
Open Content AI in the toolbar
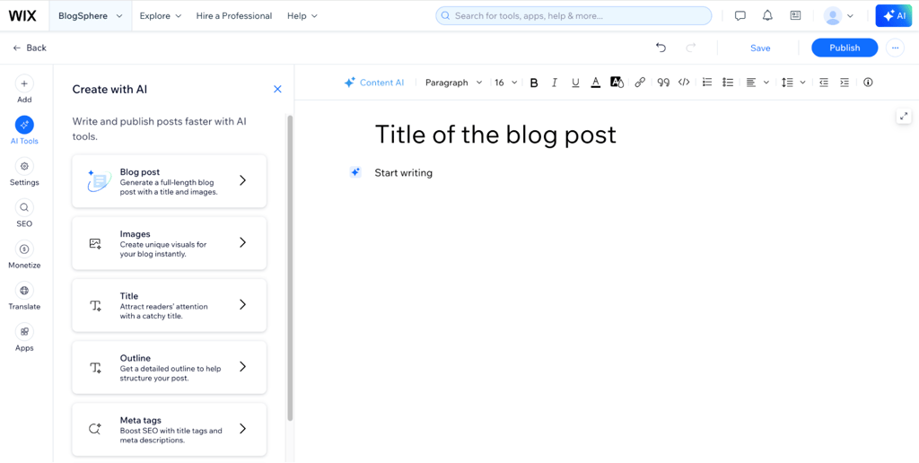tap(374, 83)
